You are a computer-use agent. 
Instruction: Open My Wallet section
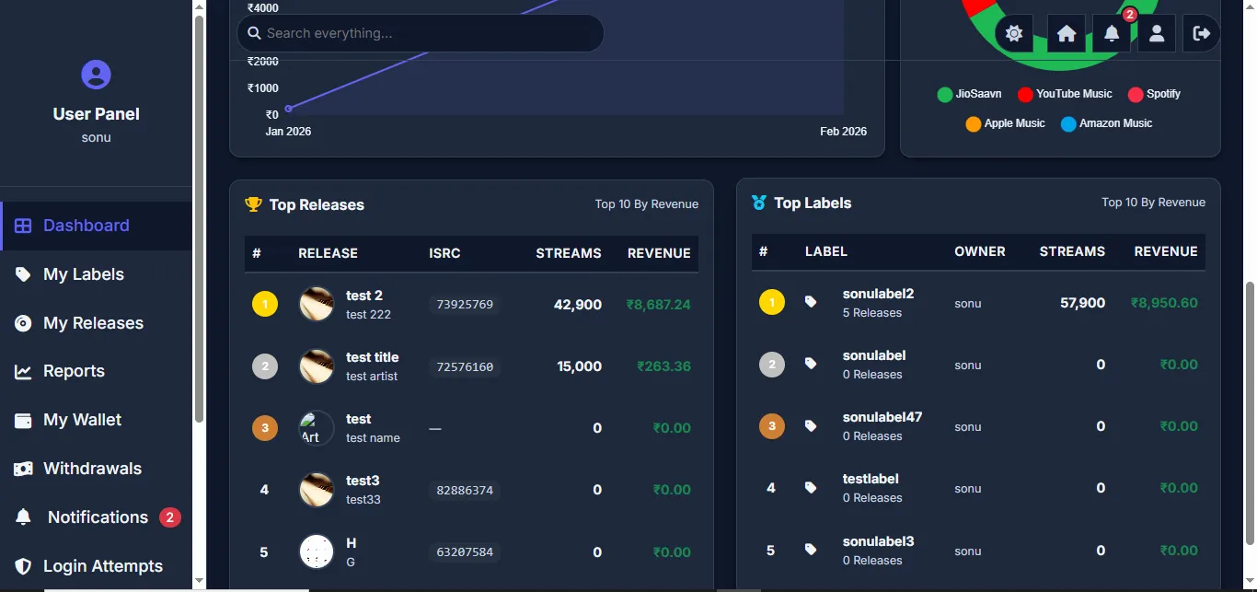pyautogui.click(x=97, y=420)
